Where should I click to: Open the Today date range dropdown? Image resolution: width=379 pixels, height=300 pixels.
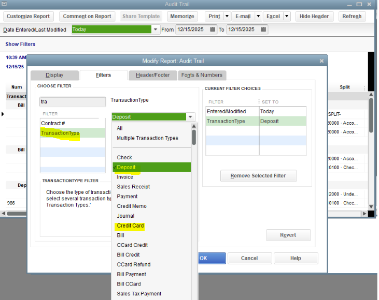pos(156,29)
